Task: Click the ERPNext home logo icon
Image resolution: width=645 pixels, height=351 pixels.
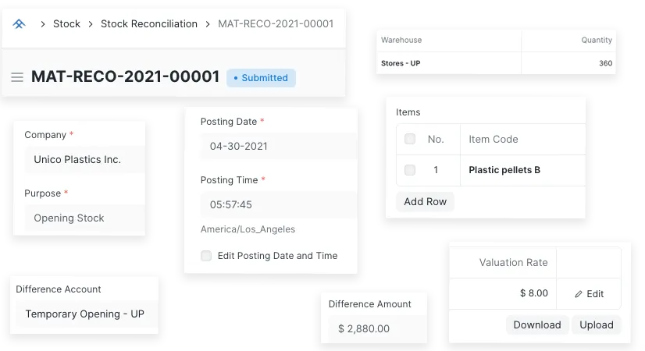Action: 20,24
